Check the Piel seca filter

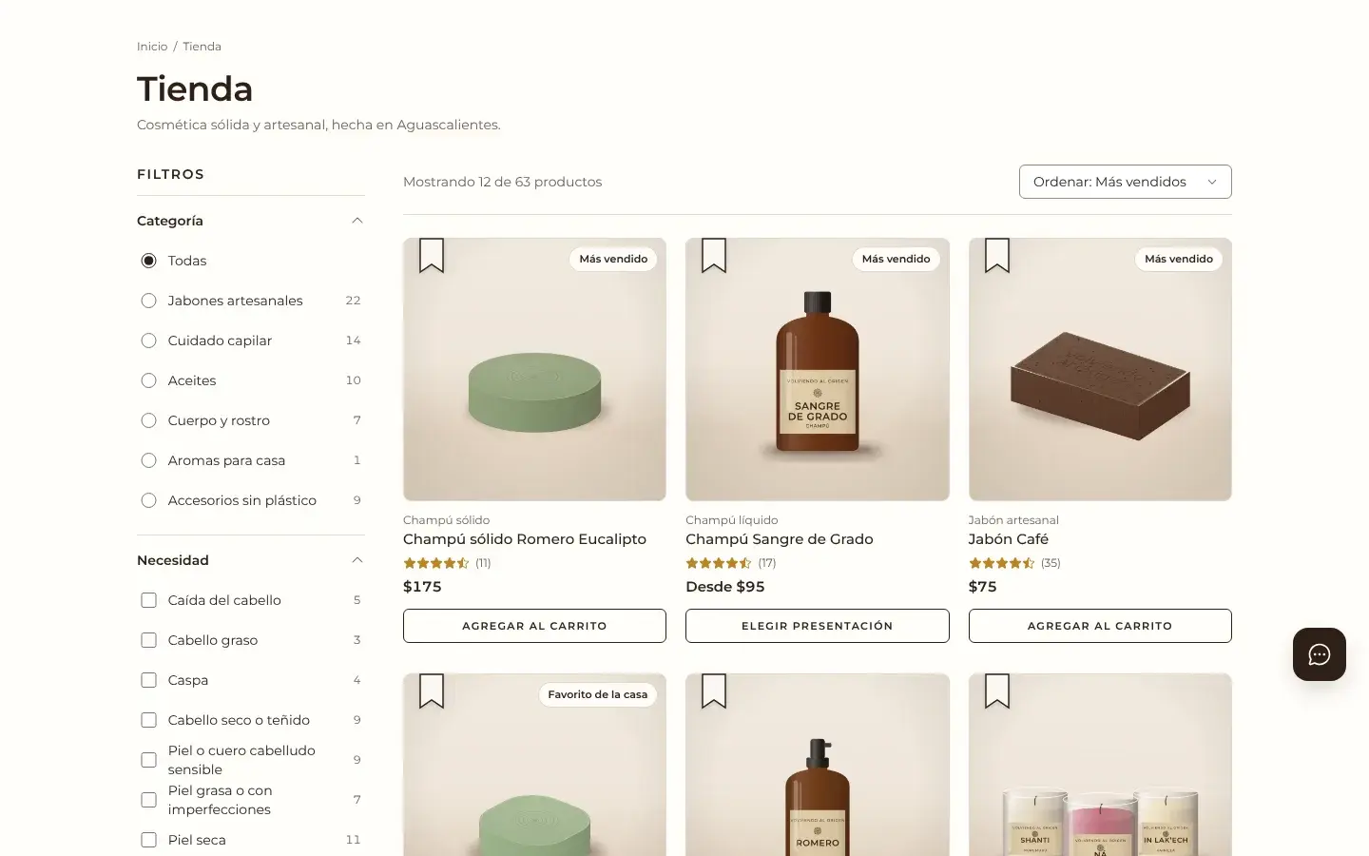click(148, 840)
